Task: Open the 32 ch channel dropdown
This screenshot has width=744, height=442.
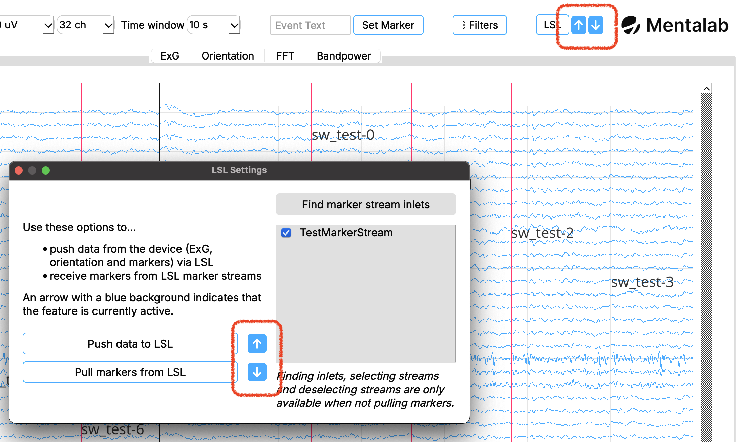Action: click(85, 25)
